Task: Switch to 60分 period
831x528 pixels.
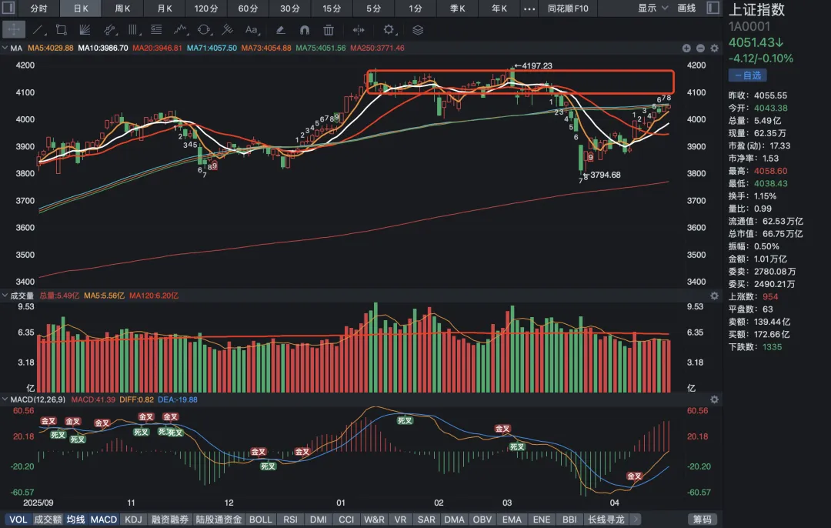Action: pyautogui.click(x=248, y=8)
